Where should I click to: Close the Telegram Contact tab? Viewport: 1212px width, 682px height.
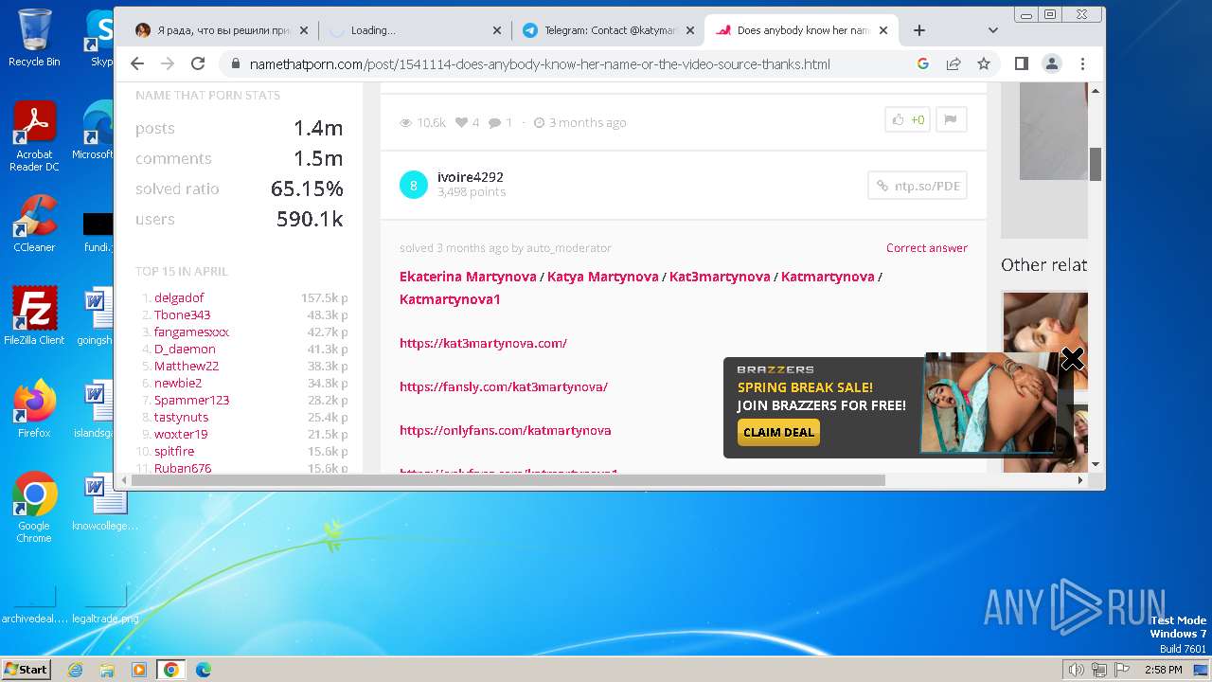(690, 30)
